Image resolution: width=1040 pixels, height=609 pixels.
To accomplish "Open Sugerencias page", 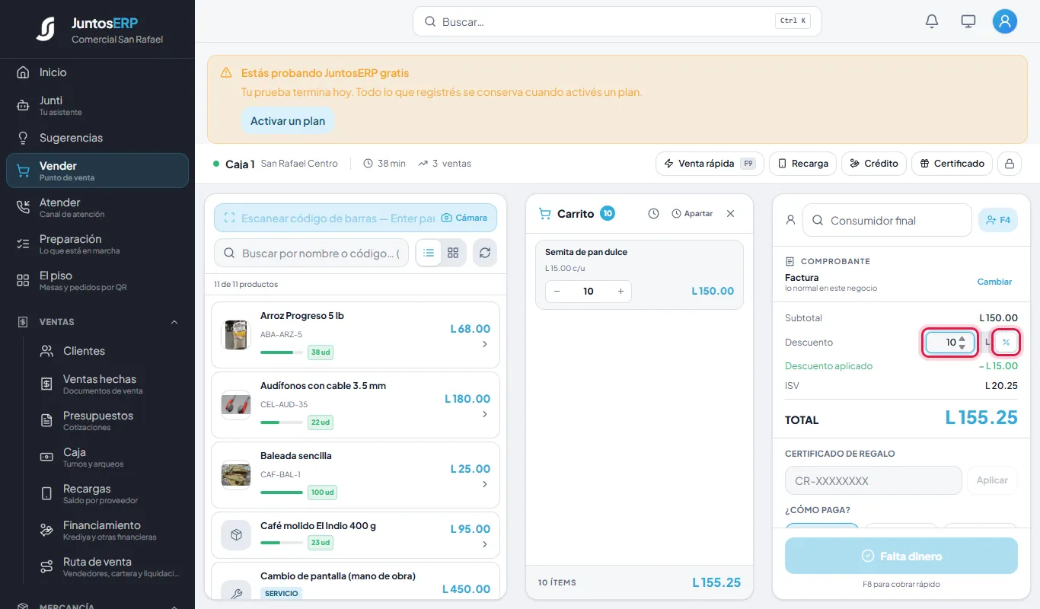I will 97,138.
